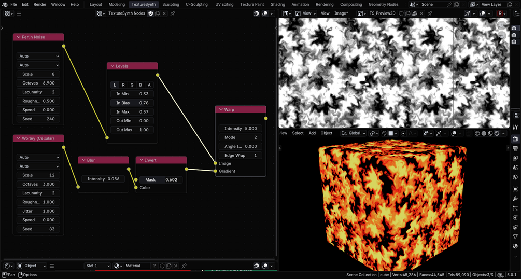The height and width of the screenshot is (279, 521).
Task: Click the Scene name field
Action: point(433,4)
